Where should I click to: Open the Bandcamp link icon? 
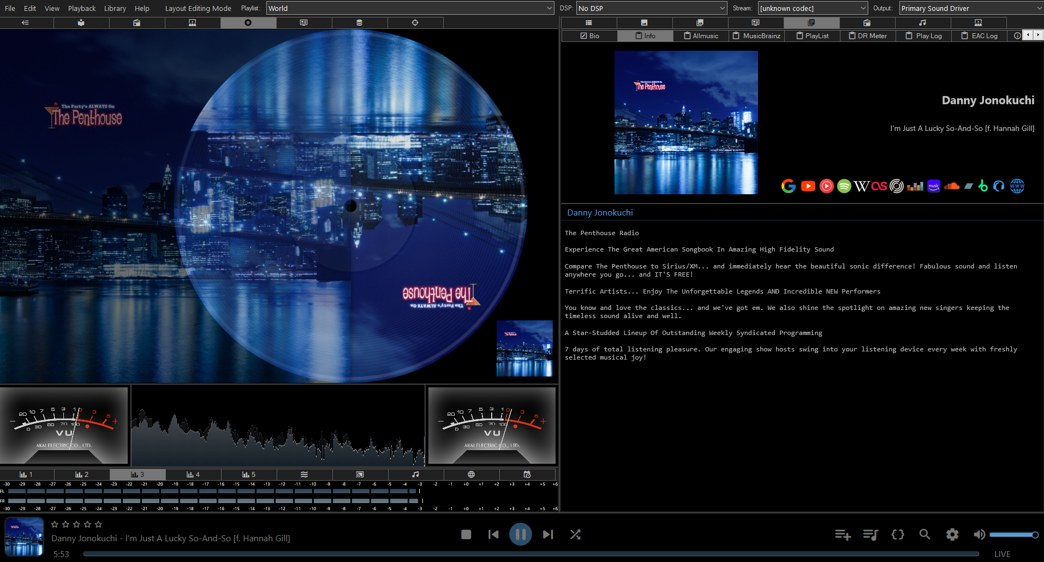point(969,186)
